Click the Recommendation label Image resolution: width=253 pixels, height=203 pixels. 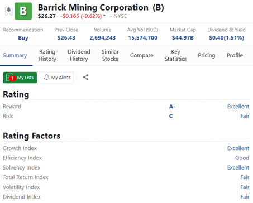[x=23, y=30]
